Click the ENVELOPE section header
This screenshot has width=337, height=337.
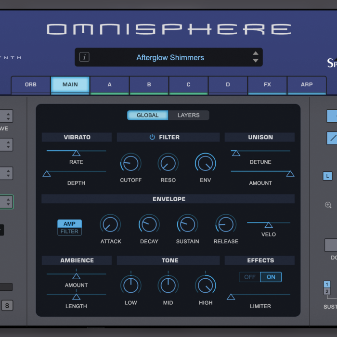[168, 199]
